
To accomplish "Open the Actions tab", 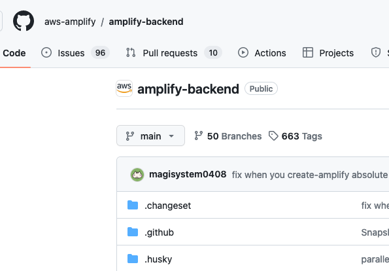I will (262, 53).
